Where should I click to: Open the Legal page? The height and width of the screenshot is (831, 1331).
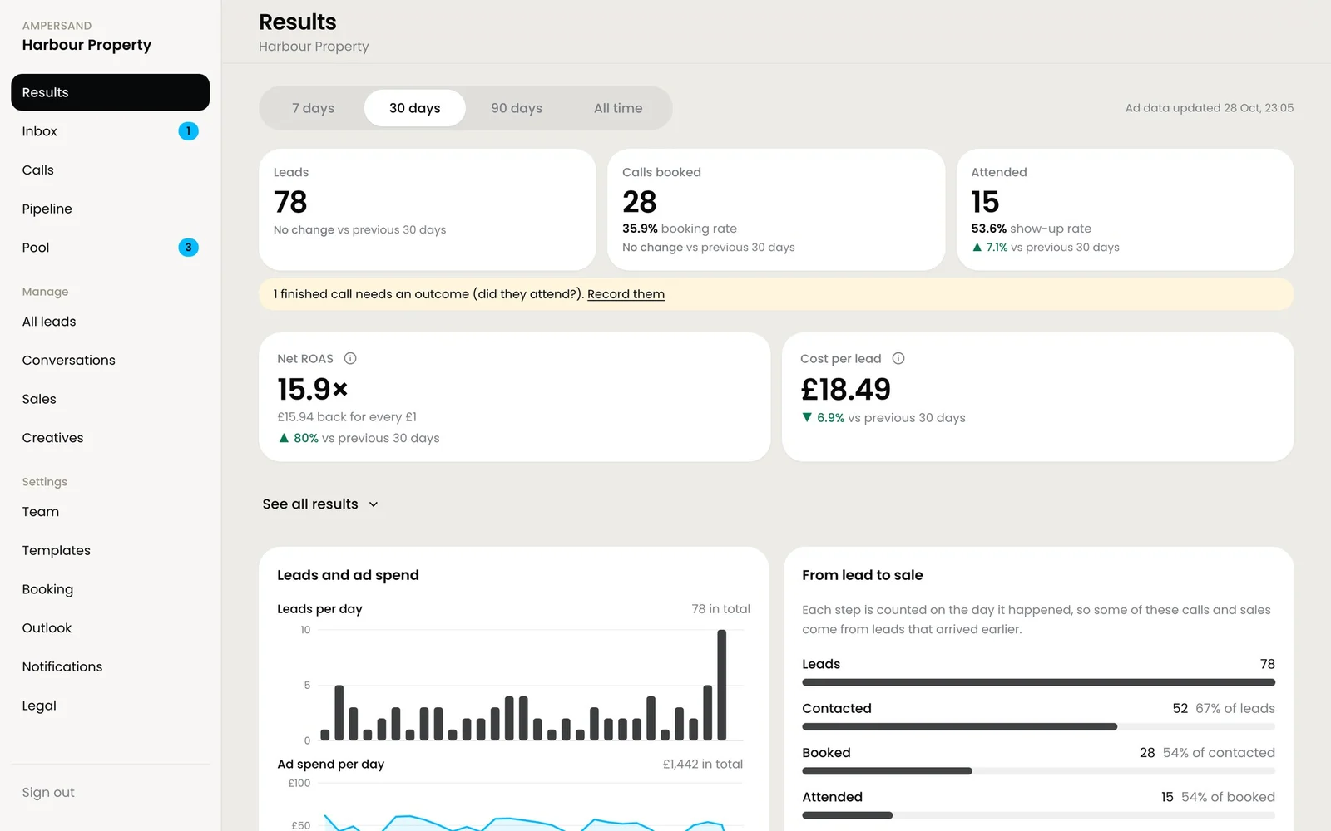110,706
